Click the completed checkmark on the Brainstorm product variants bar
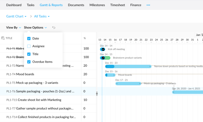 click(x=103, y=58)
